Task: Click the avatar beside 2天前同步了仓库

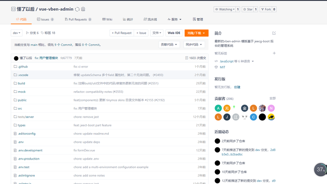Action: pos(217,141)
